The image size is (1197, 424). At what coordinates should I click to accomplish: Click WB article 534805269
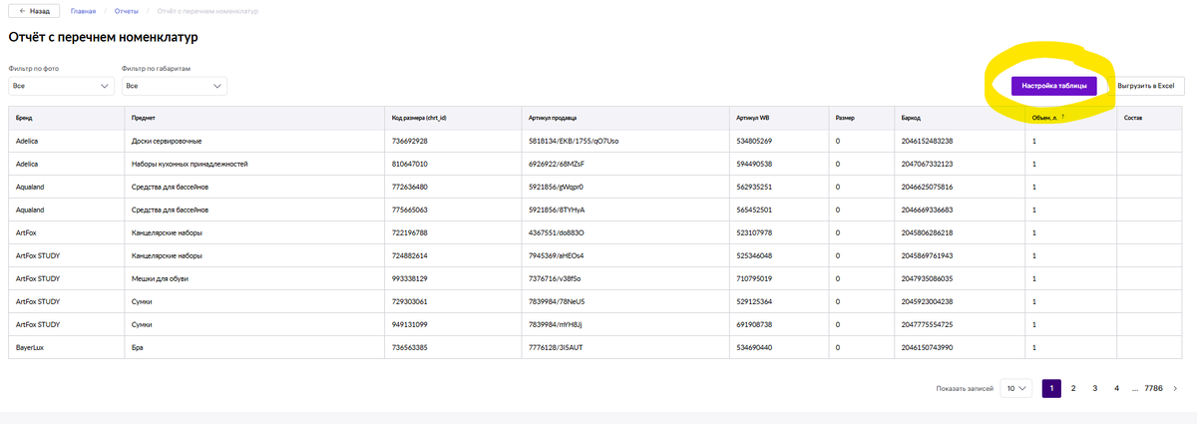pyautogui.click(x=754, y=141)
